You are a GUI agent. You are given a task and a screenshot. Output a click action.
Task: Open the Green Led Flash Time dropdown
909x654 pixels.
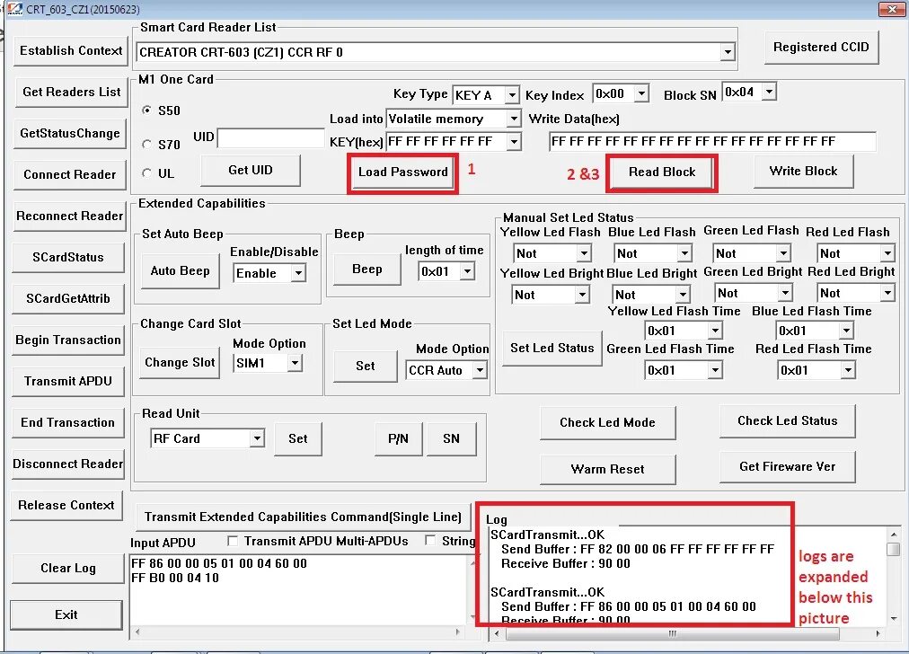(715, 370)
